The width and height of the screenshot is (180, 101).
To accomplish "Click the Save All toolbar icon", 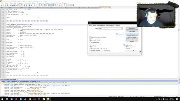I will (x=8, y=5).
